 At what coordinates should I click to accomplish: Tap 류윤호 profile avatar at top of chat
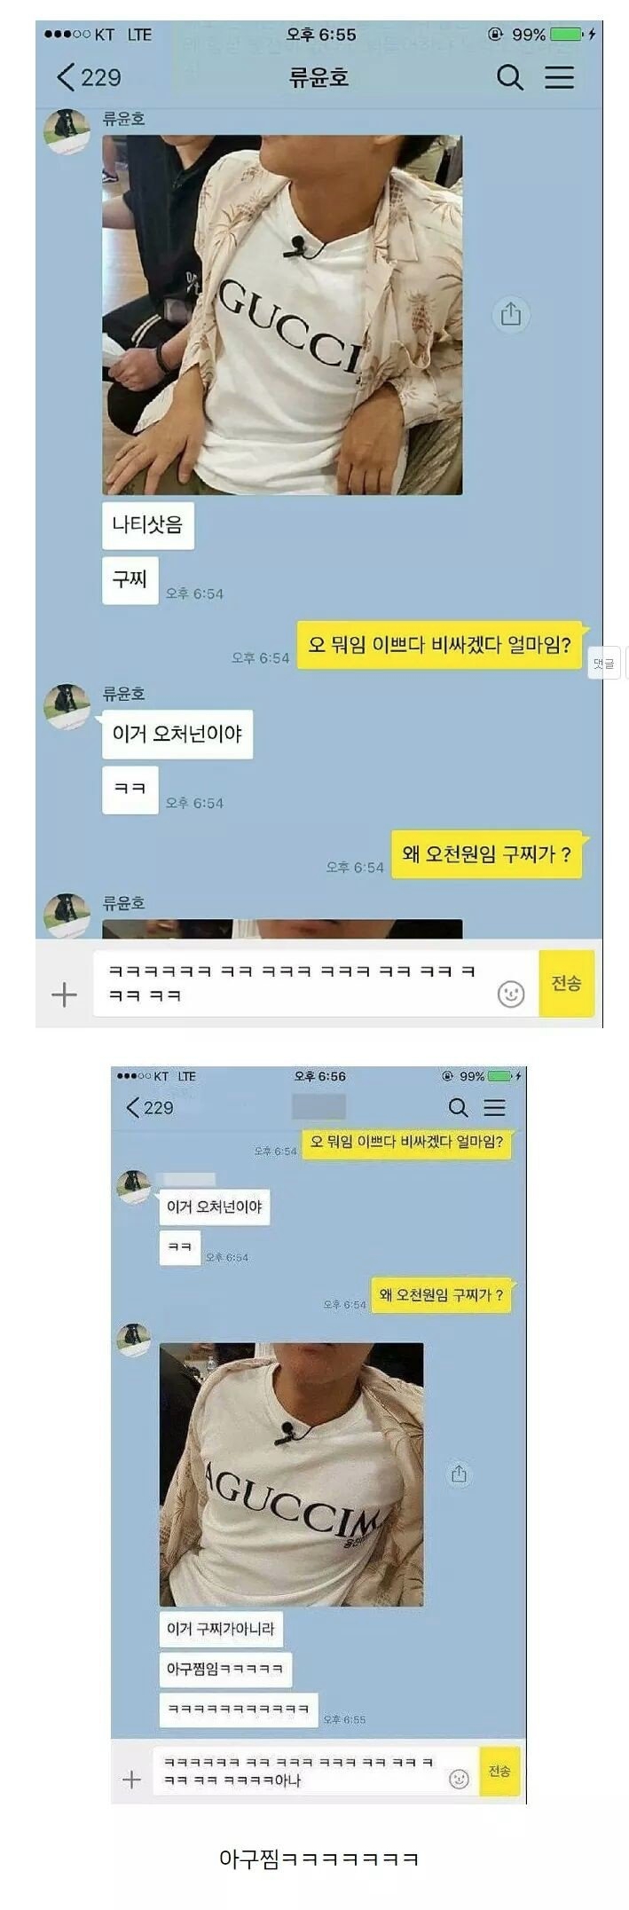[67, 131]
